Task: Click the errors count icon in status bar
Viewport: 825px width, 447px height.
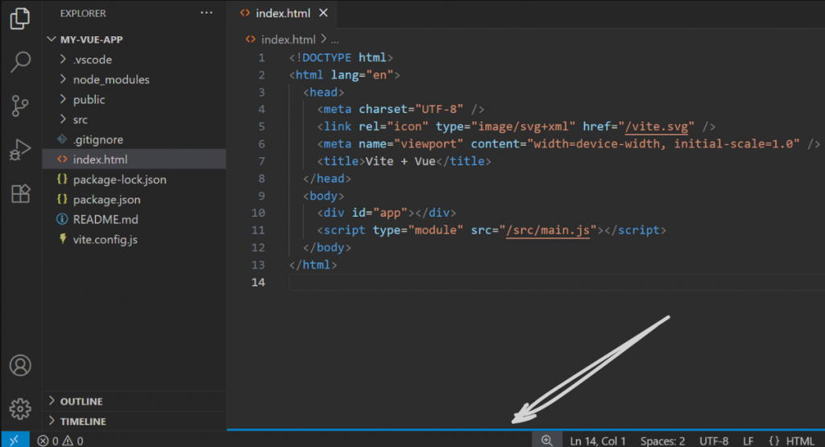Action: point(44,441)
